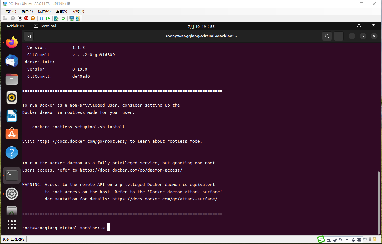Open the Trash from the dock

12,211
